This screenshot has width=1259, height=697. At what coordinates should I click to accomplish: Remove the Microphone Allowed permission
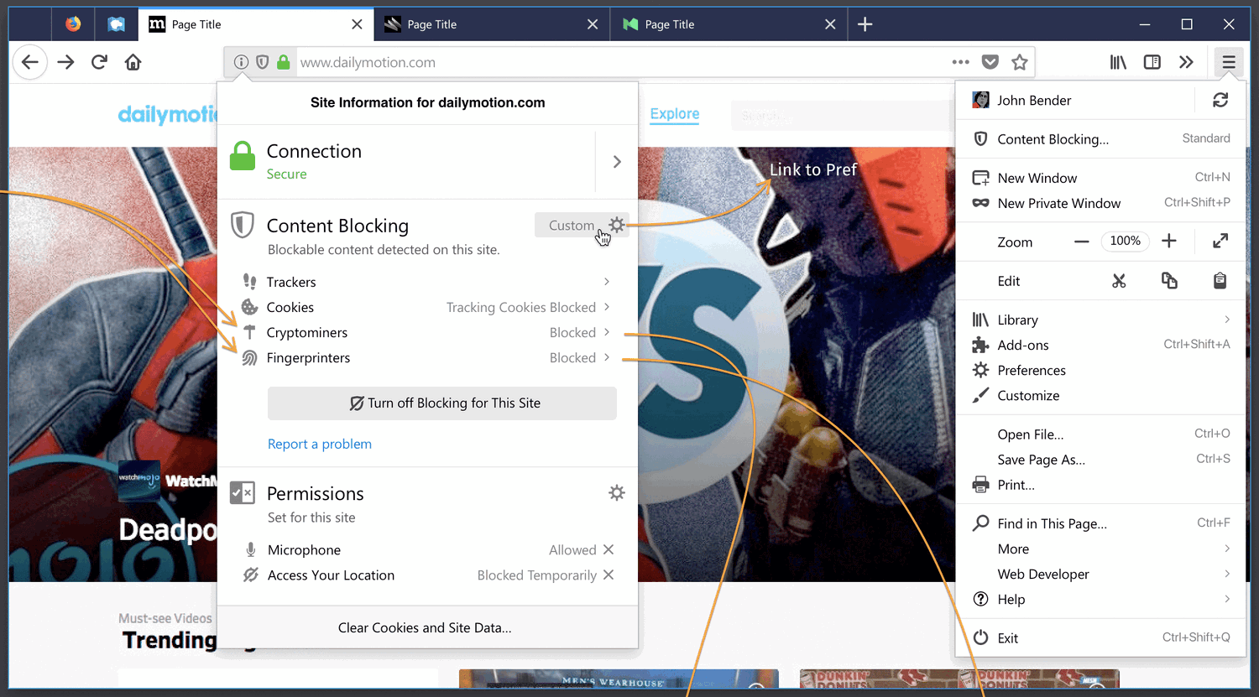609,549
